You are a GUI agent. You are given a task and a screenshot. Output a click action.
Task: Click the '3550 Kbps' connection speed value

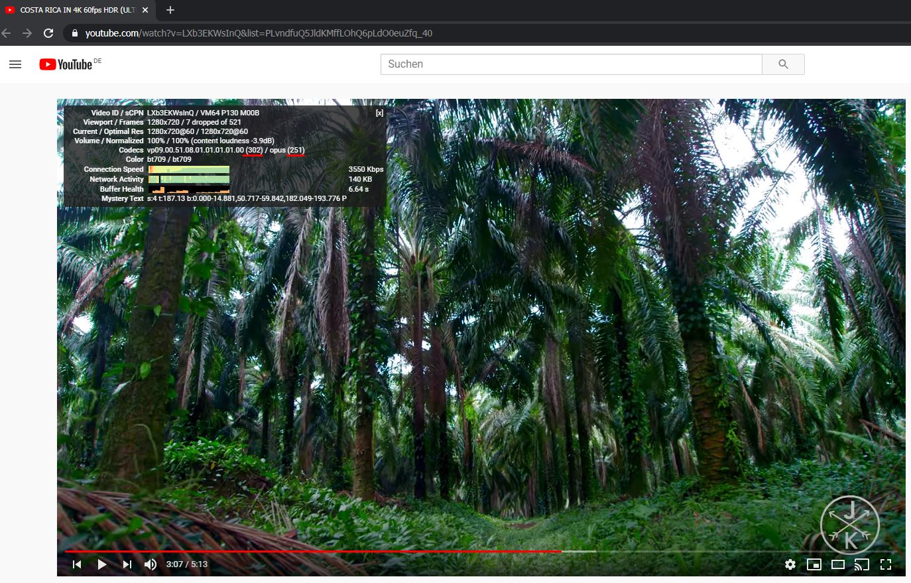pyautogui.click(x=366, y=169)
